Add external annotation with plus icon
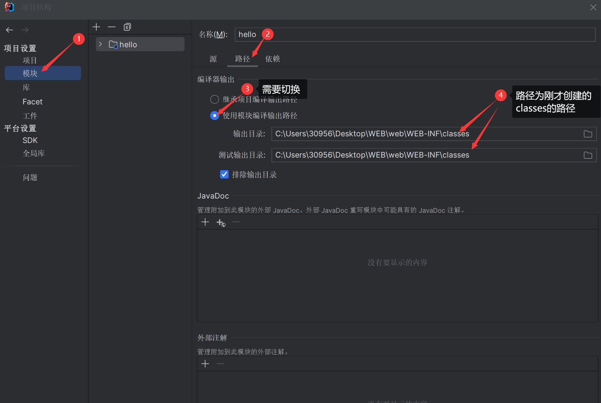This screenshot has width=601, height=403. pyautogui.click(x=205, y=364)
